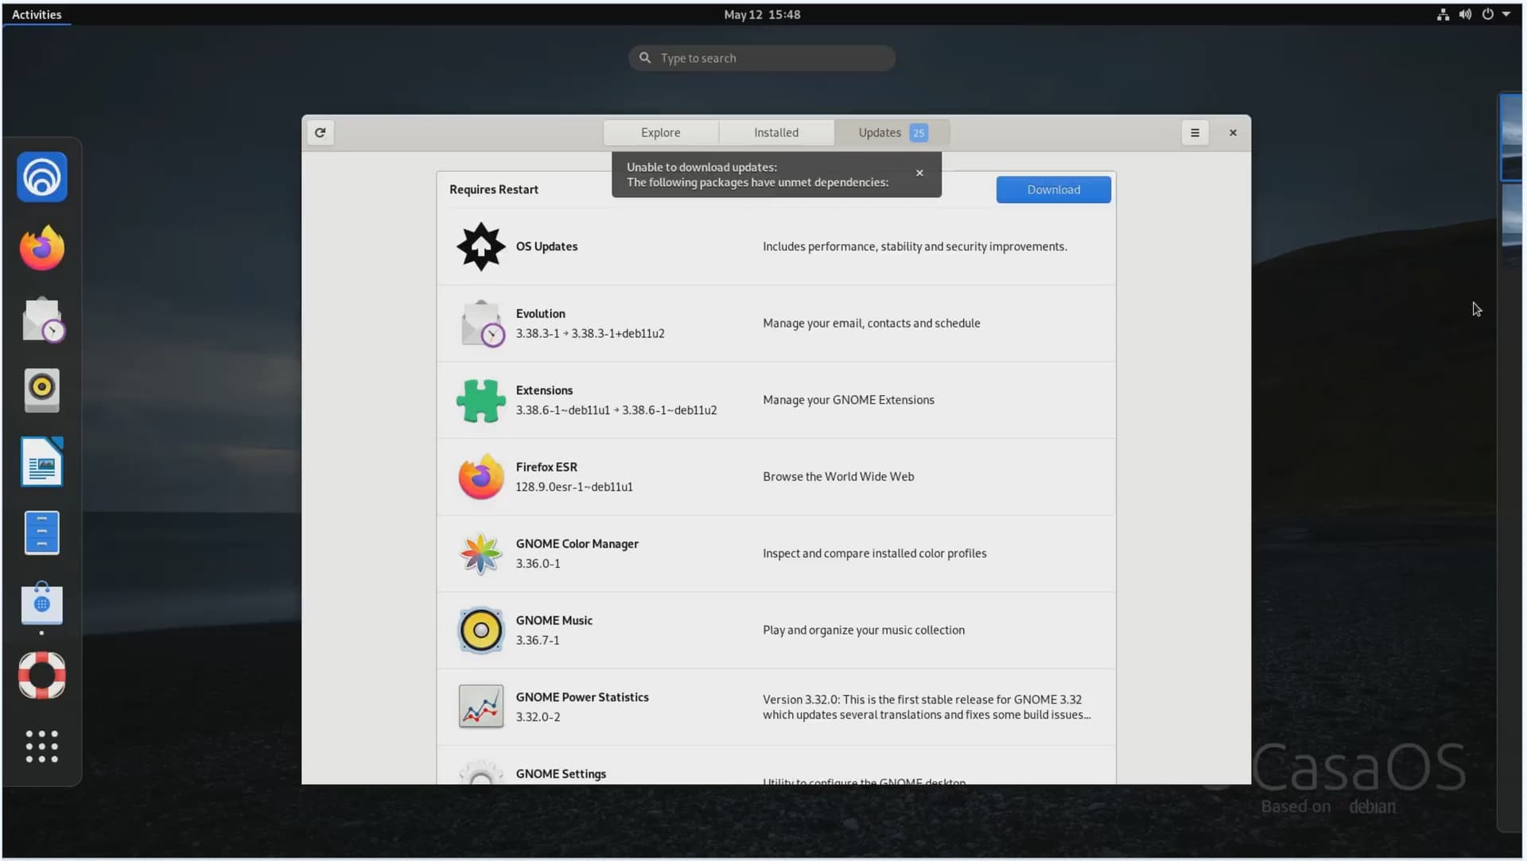This screenshot has width=1527, height=861.
Task: Click 'Inspect and compare installed color profiles' text
Action: [874, 553]
